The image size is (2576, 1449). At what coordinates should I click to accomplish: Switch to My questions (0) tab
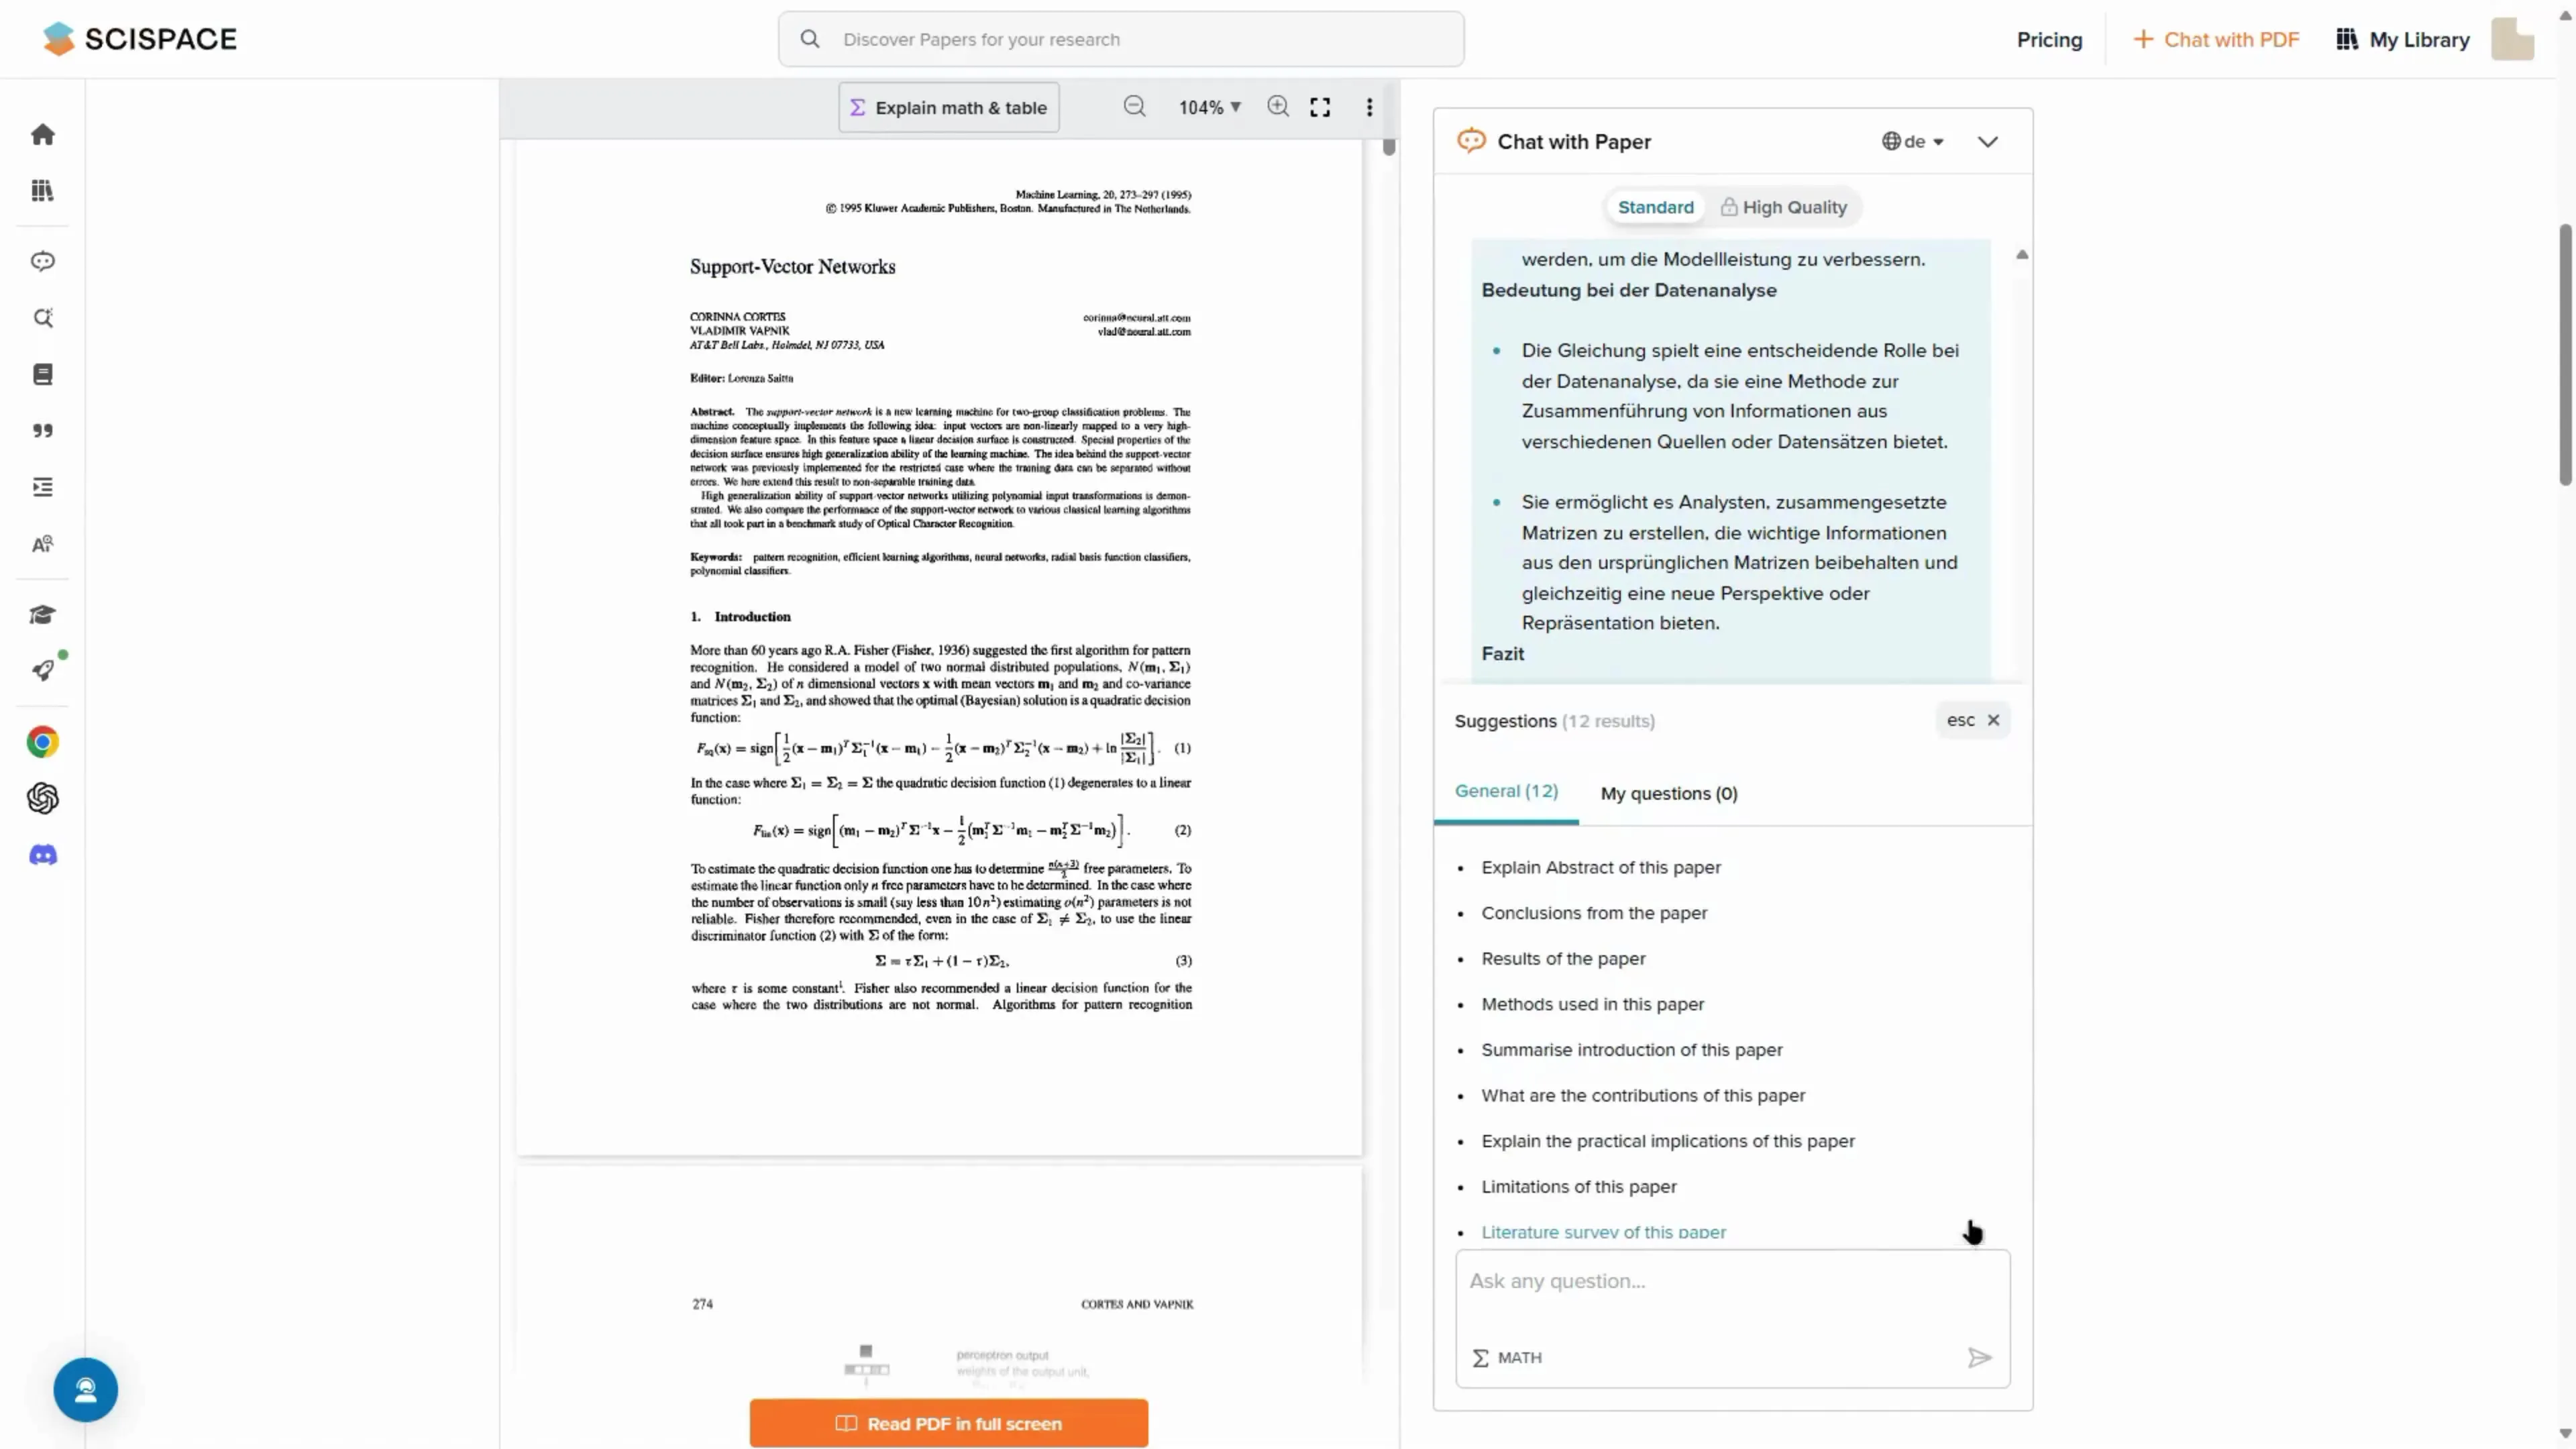click(x=1668, y=793)
